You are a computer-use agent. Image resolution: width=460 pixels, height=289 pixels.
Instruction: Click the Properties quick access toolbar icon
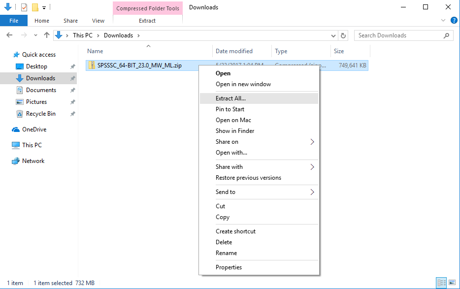point(24,7)
